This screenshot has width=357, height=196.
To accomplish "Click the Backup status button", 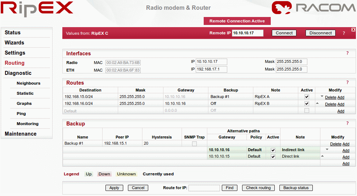I will [296, 188].
